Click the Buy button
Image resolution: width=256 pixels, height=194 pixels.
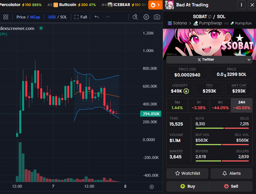(x=188, y=186)
